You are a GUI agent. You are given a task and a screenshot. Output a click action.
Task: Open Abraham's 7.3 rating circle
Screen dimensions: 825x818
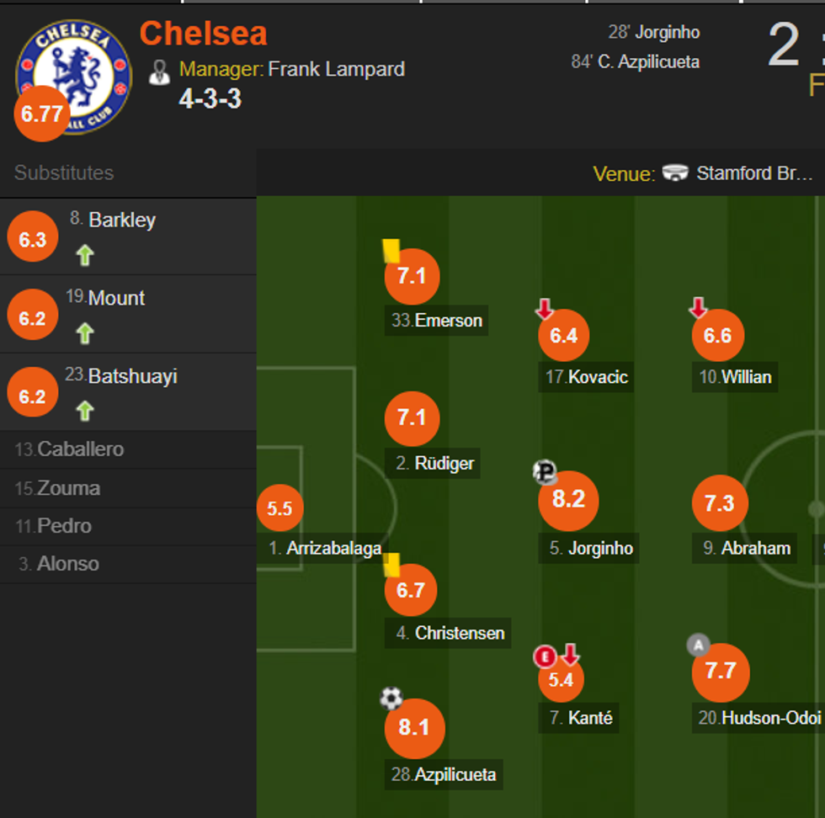(720, 503)
